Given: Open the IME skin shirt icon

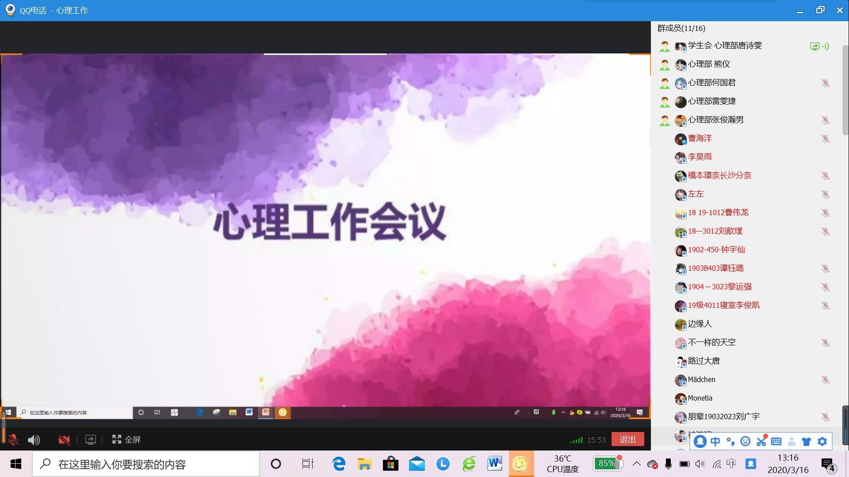Looking at the screenshot, I should click(x=806, y=441).
